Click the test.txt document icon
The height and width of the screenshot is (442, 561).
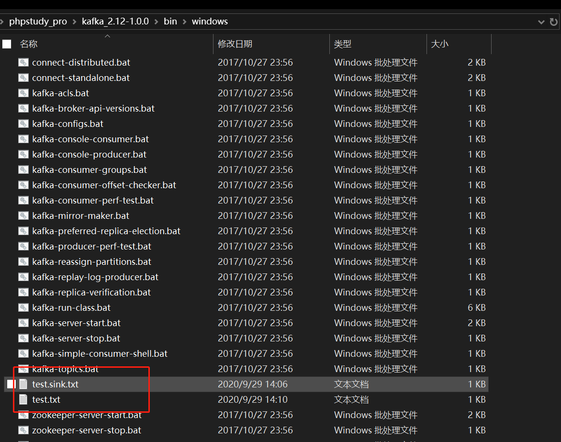pos(23,400)
